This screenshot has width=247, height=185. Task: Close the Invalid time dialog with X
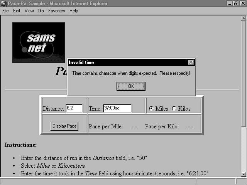[191, 62]
